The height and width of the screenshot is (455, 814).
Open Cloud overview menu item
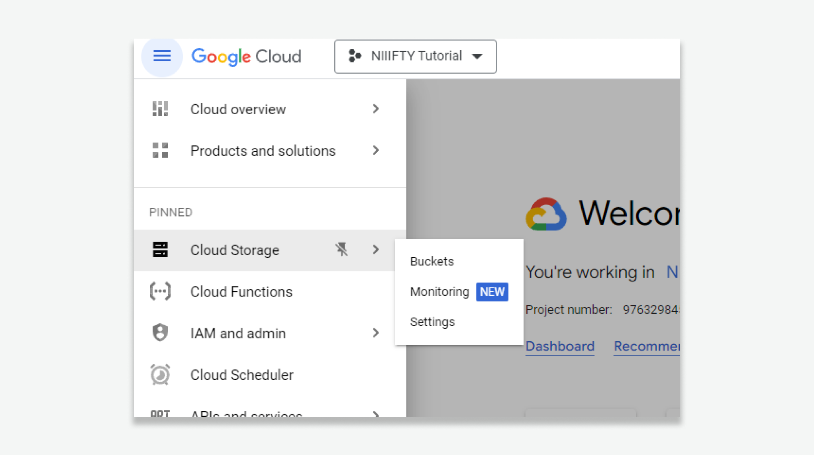[270, 109]
